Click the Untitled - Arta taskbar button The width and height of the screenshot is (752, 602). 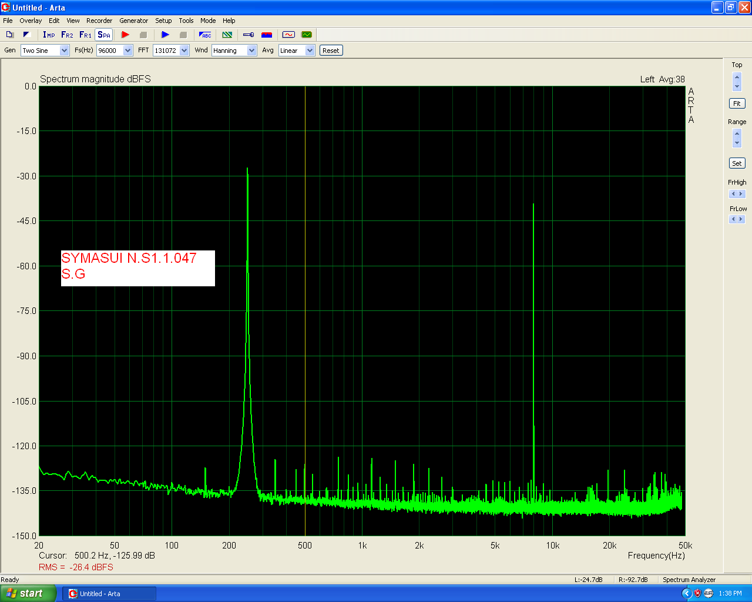tap(109, 594)
